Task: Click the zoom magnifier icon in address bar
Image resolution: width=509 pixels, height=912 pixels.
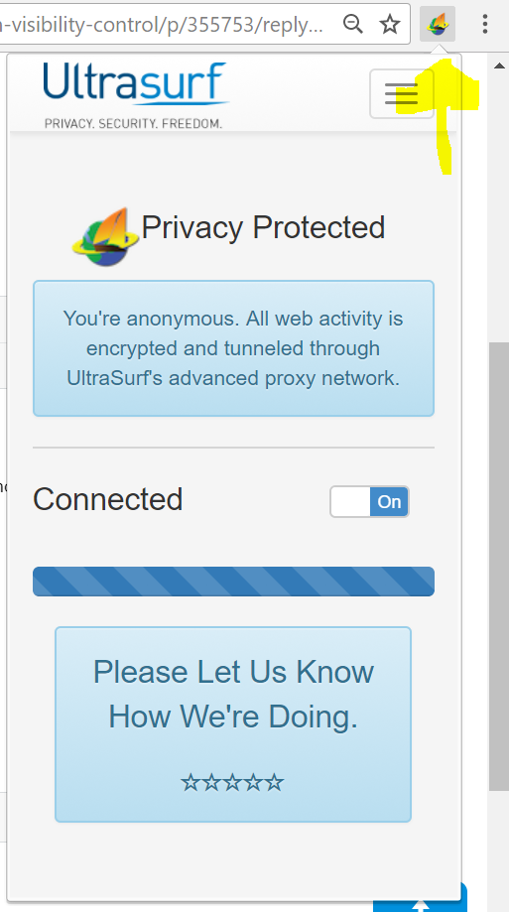Action: pyautogui.click(x=352, y=24)
